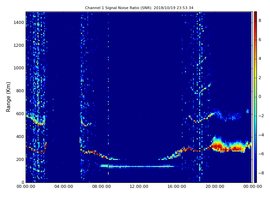Image resolution: width=270 pixels, height=202 pixels.
Task: Click the plot title showing Channel 1 SNR
Action: tap(139, 8)
